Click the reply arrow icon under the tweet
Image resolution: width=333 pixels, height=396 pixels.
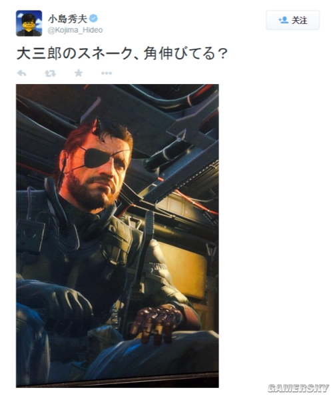(x=22, y=73)
